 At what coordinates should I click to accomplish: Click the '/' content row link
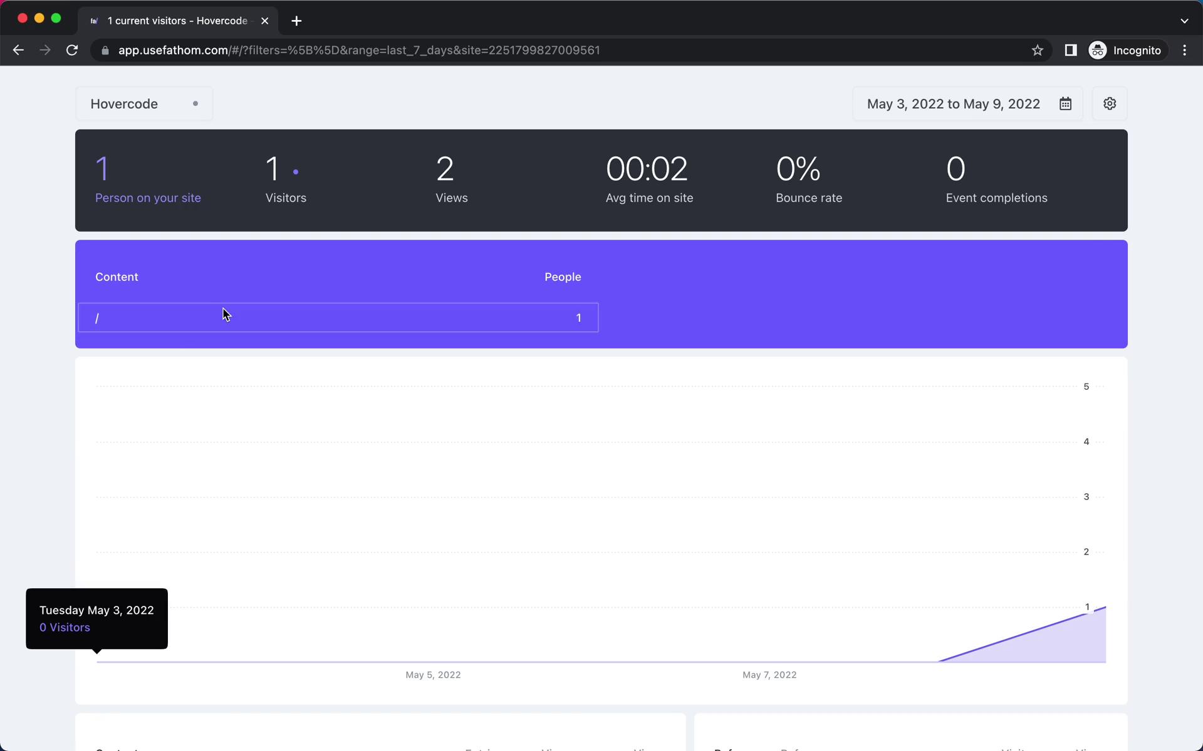[x=98, y=317]
